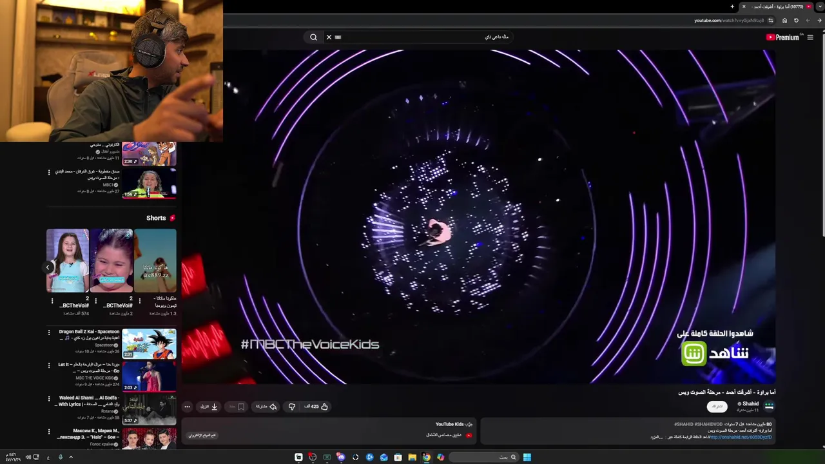Open options menu for Dragon Ball Z Kai
Screen dimensions: 825x464
tap(48, 333)
